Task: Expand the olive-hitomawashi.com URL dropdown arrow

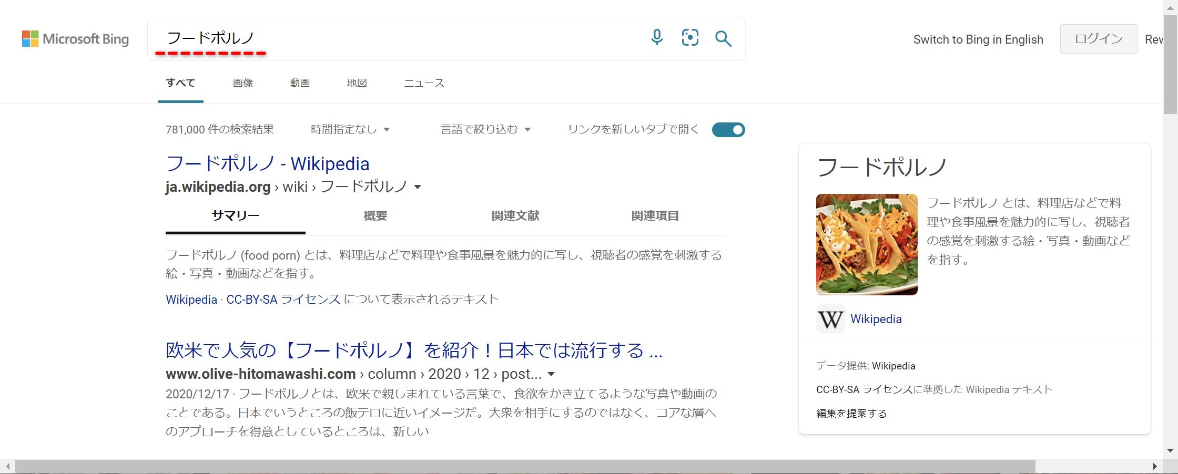Action: [x=551, y=374]
